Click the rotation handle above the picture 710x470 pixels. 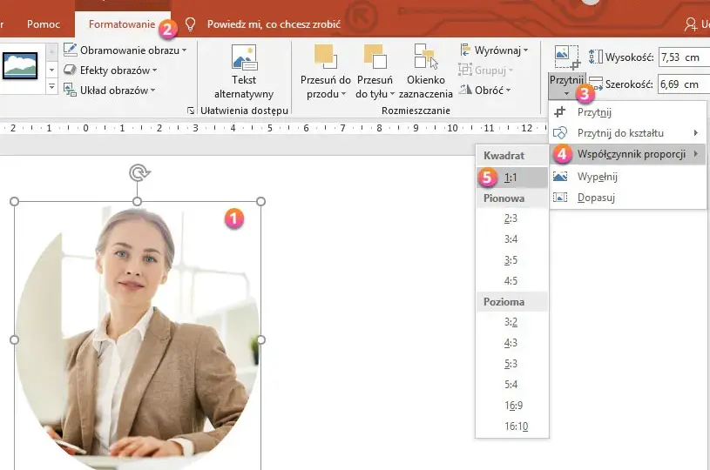[x=139, y=173]
